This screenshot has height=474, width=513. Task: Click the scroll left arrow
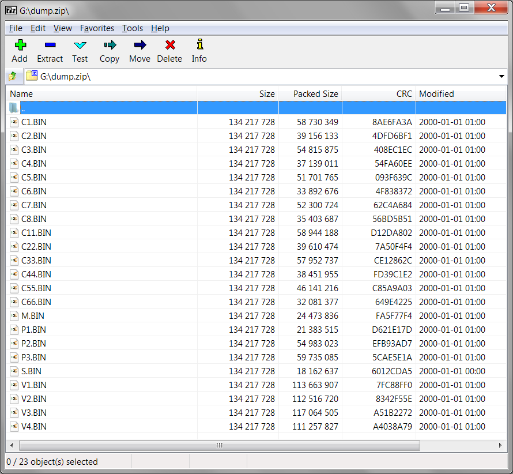[12, 445]
